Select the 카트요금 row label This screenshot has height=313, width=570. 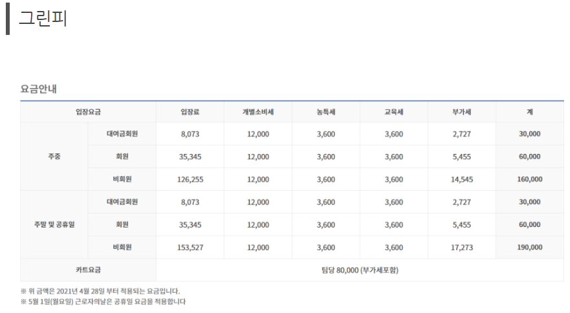89,270
